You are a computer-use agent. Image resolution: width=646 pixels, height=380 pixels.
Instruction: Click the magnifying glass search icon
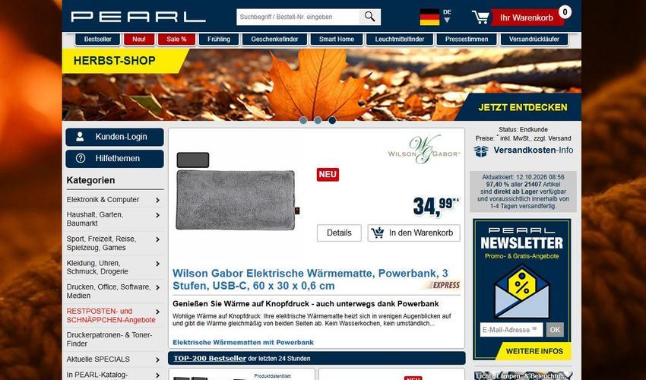click(369, 17)
